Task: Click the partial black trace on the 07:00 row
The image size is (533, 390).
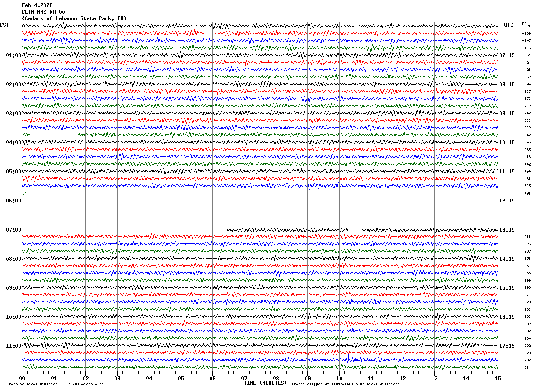Action: 362,230
